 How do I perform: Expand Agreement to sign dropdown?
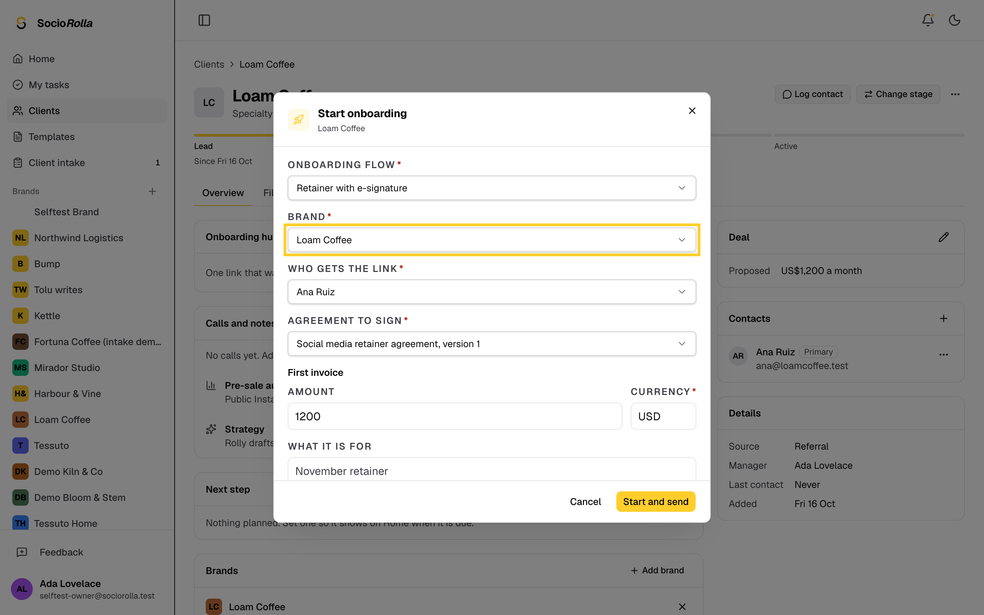pos(492,344)
